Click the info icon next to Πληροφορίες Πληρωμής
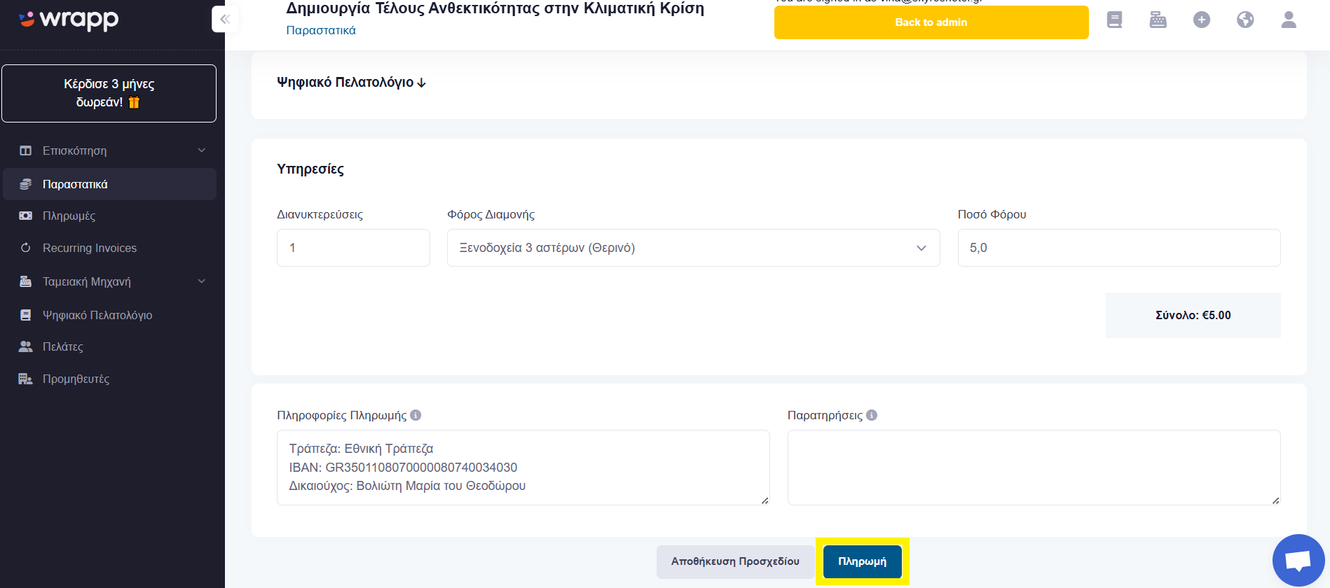 point(416,415)
